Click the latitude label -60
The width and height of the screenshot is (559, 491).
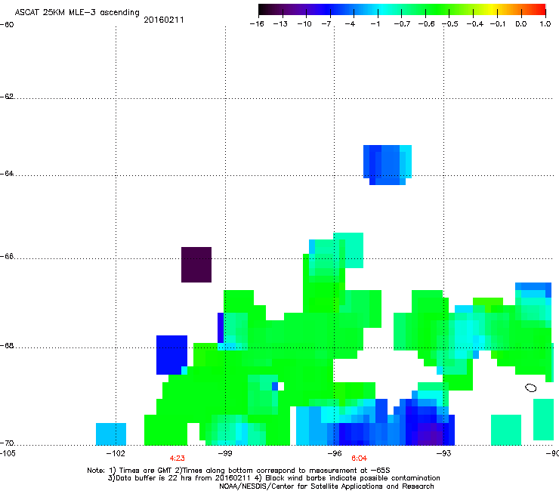coord(7,25)
